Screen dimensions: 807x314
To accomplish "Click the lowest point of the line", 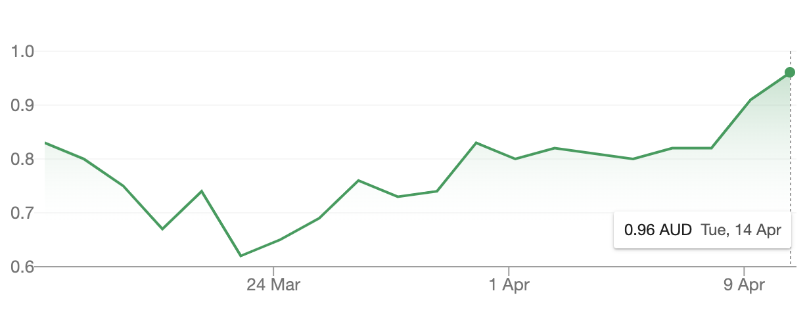I will (241, 256).
